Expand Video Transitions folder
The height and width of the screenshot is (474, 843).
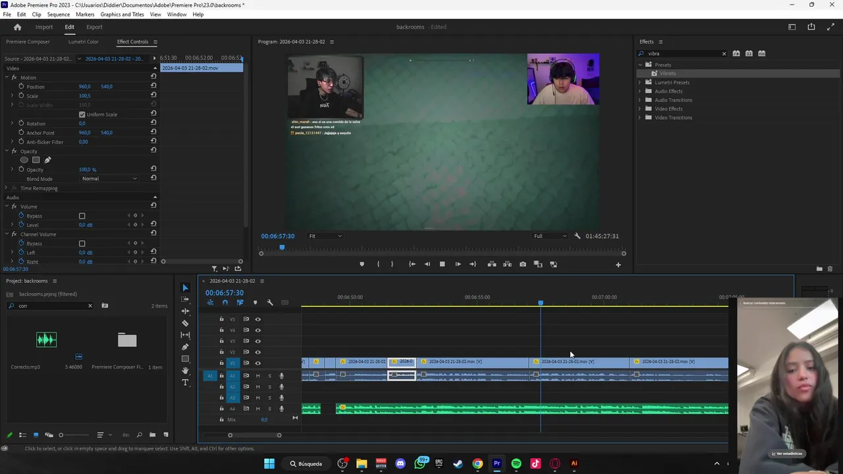[639, 118]
